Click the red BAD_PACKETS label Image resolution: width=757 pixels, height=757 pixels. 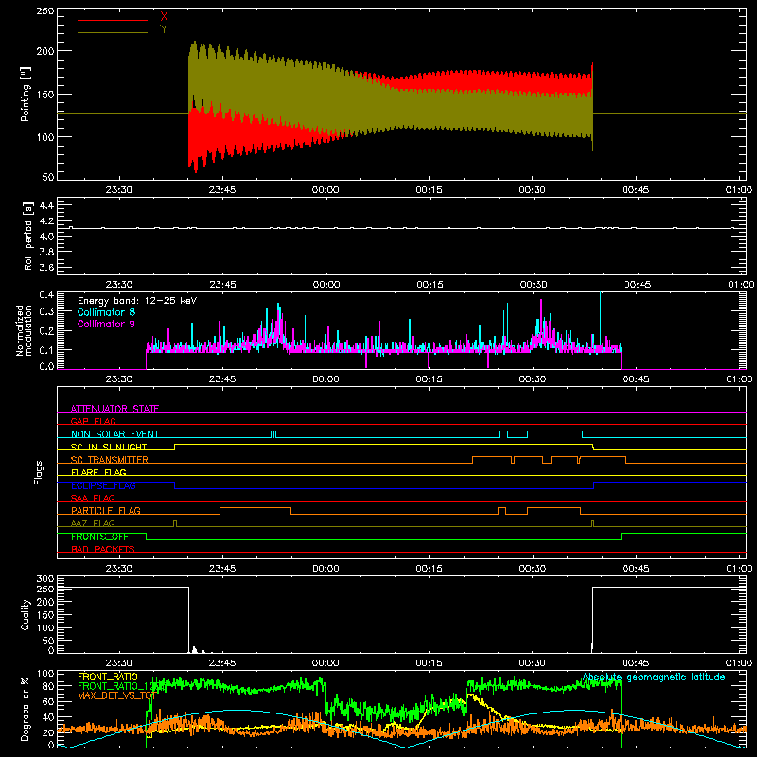pyautogui.click(x=103, y=549)
